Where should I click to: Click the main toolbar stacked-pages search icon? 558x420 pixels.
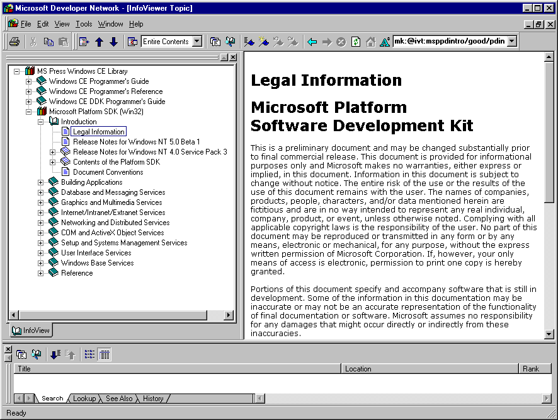pyautogui.click(x=215, y=42)
